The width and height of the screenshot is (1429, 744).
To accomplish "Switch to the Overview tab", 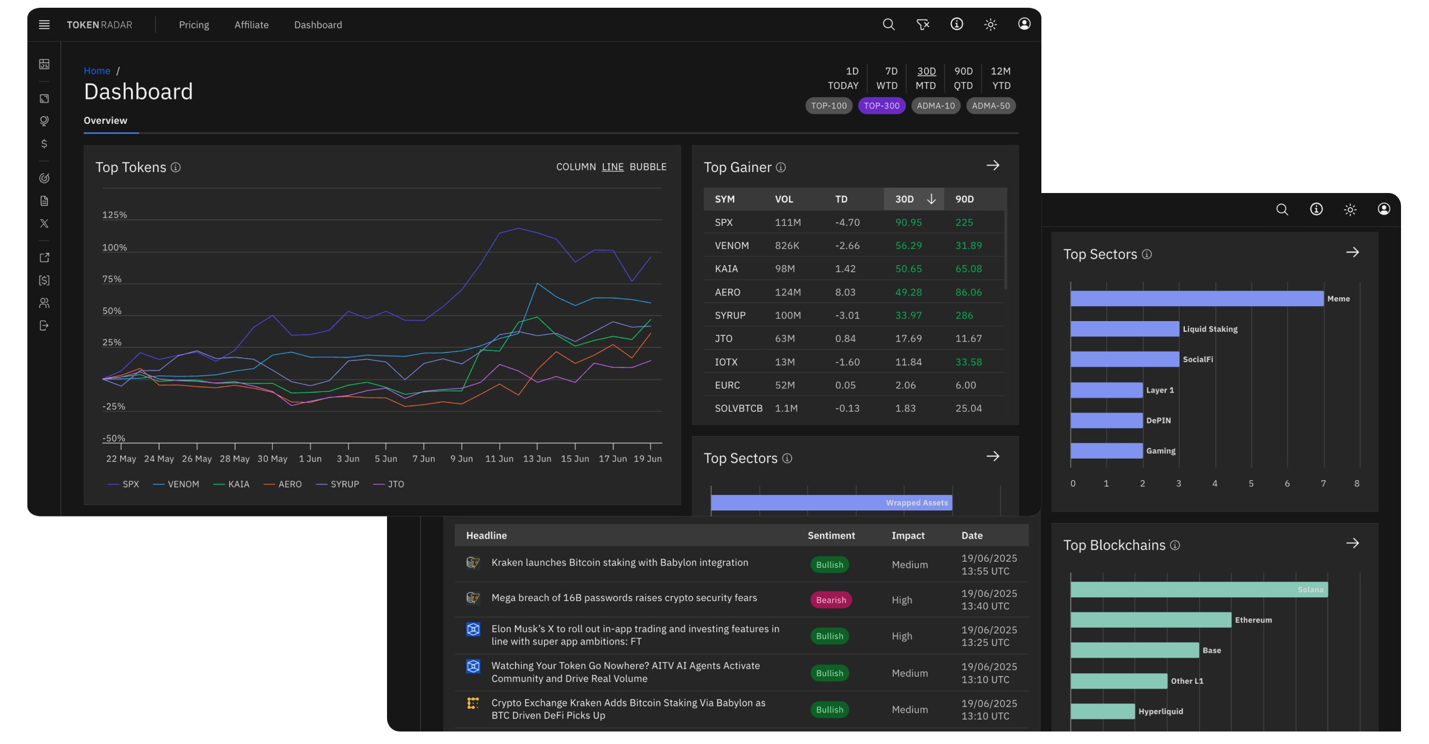I will [105, 120].
